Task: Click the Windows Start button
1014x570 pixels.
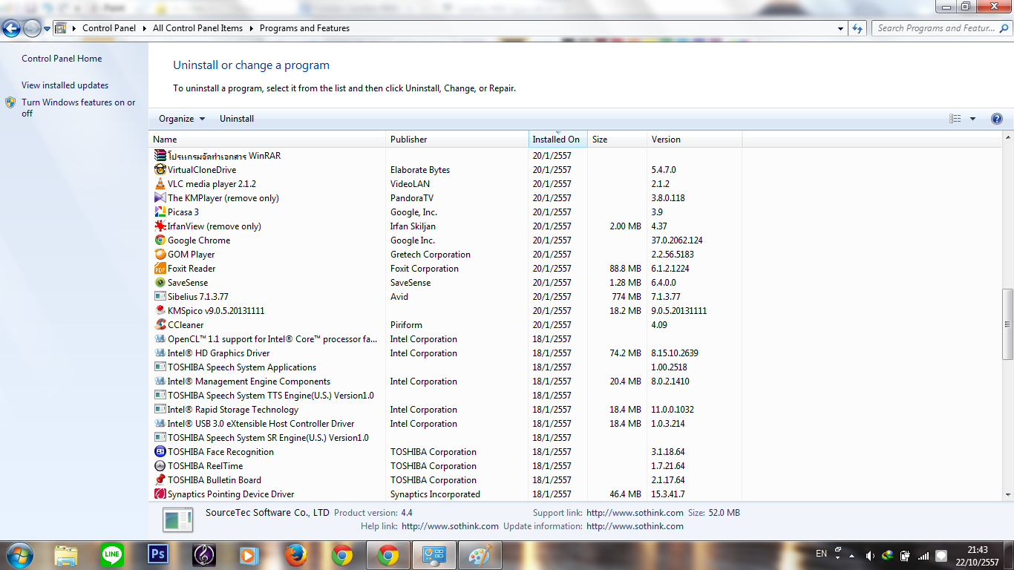Action: 19,554
